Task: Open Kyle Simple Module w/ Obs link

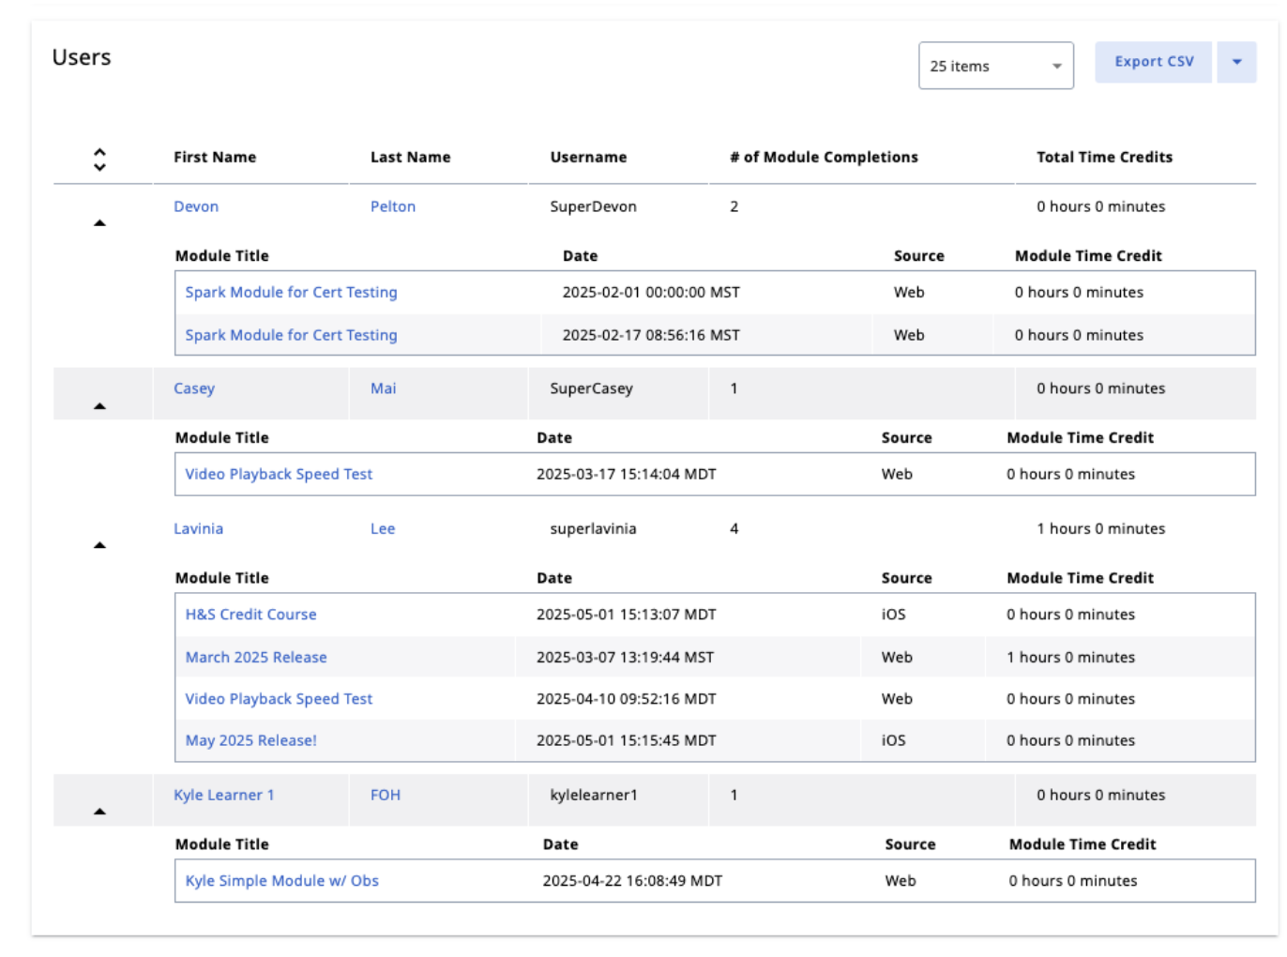Action: tap(282, 881)
